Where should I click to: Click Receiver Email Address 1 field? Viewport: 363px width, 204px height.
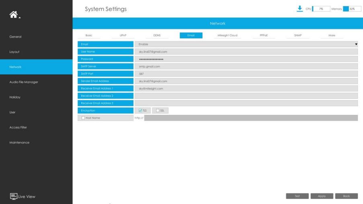246,88
